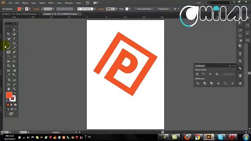Open the Effect menu

pyautogui.click(x=51, y=3)
